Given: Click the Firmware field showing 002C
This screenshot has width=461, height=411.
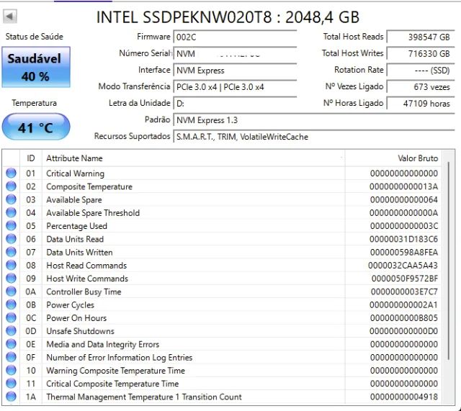Looking at the screenshot, I should 235,37.
